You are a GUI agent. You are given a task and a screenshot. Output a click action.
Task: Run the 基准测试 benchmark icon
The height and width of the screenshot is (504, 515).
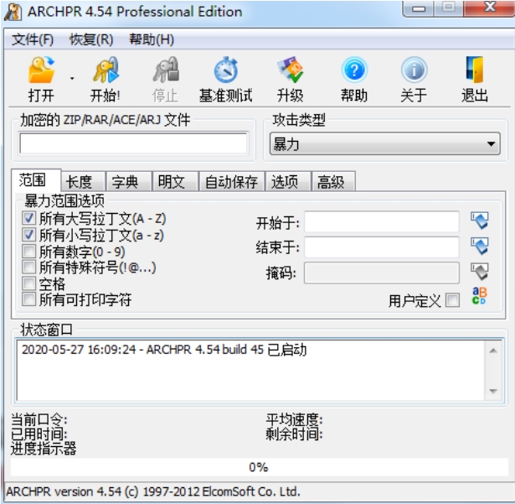226,70
